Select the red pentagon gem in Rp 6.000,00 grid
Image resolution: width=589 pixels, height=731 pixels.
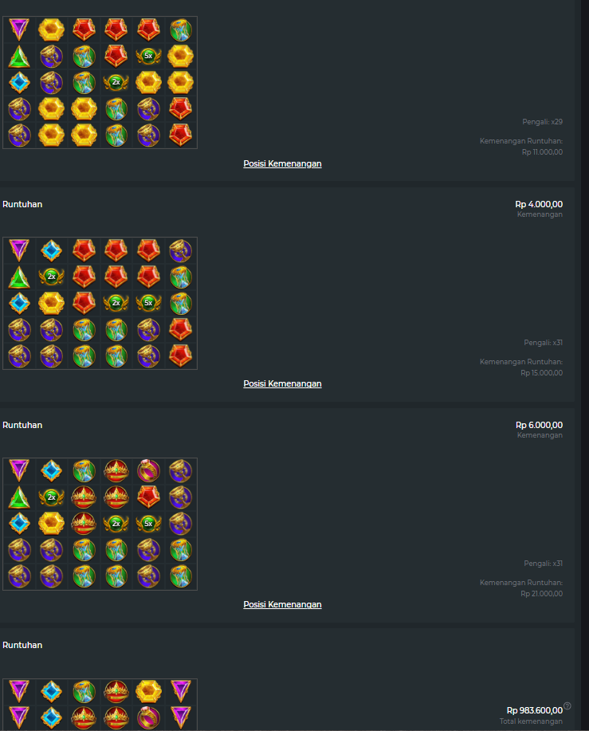pyautogui.click(x=148, y=497)
